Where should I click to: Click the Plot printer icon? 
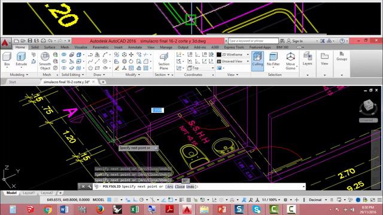point(44,41)
